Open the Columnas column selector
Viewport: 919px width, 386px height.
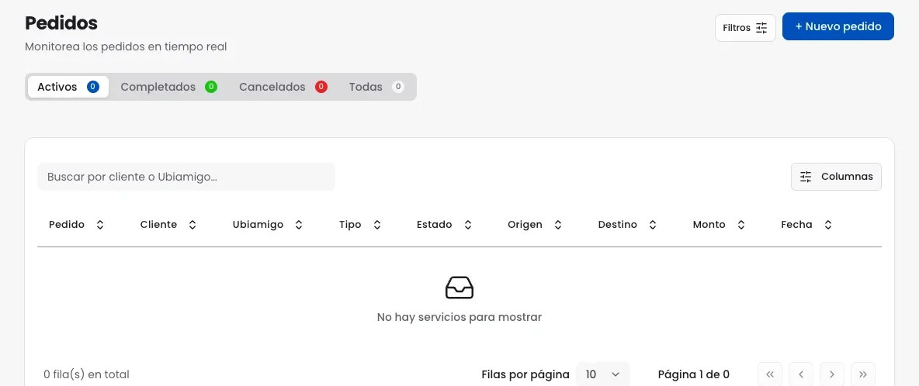(x=836, y=177)
